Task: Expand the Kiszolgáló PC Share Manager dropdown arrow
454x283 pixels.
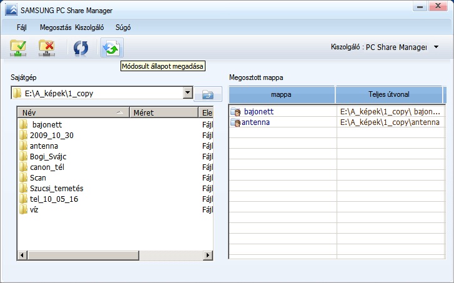Action: 436,47
